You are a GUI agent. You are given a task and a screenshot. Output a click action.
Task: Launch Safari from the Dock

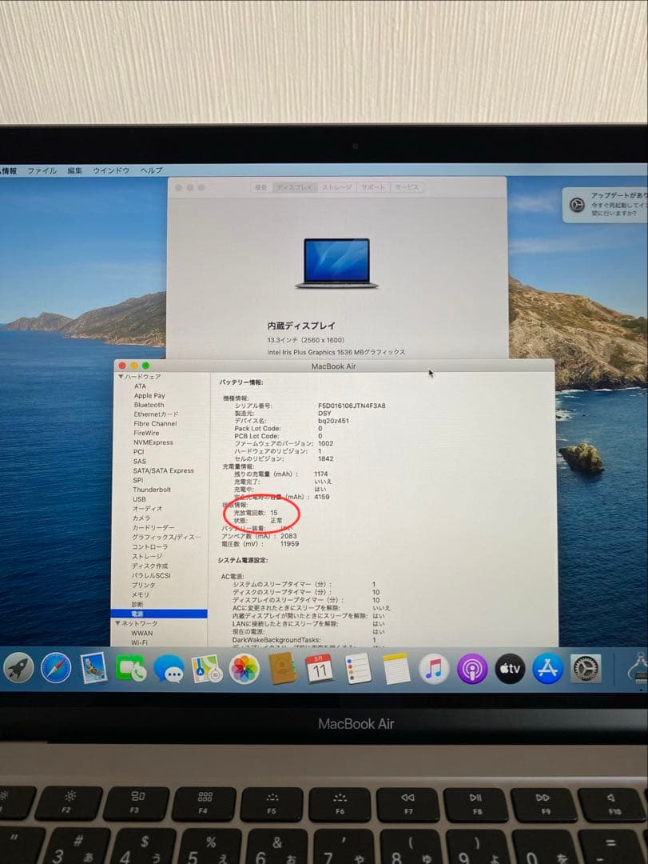click(56, 668)
